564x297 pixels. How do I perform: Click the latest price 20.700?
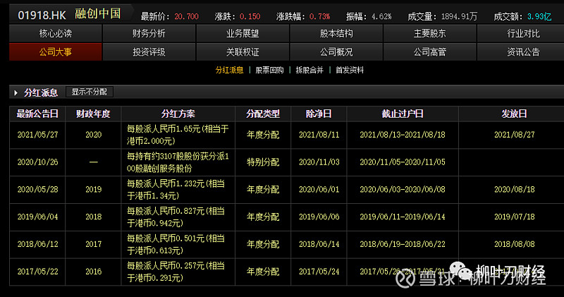click(186, 16)
